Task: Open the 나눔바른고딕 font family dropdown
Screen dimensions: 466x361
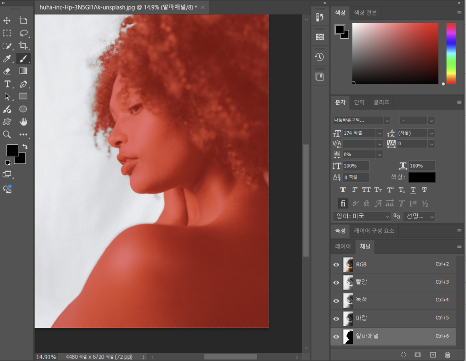Action: (x=387, y=121)
